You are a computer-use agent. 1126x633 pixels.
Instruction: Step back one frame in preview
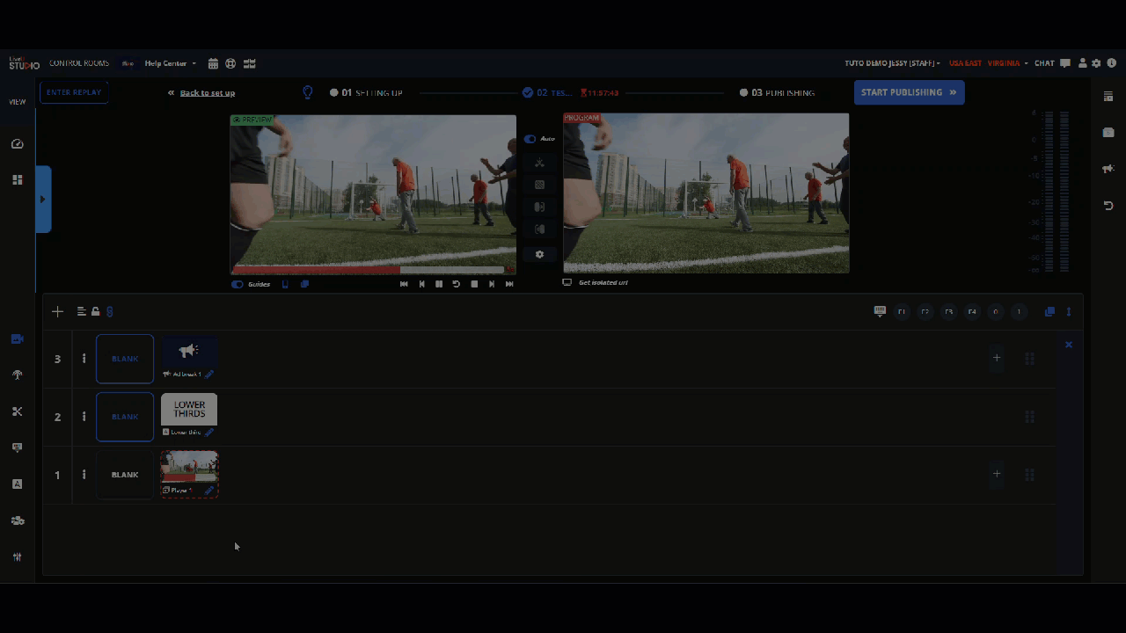click(421, 284)
